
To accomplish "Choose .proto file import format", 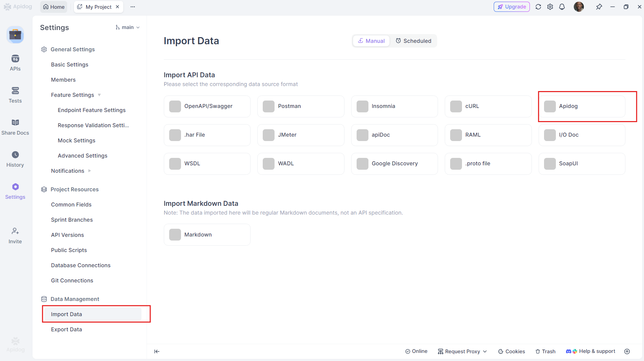I will click(x=488, y=164).
